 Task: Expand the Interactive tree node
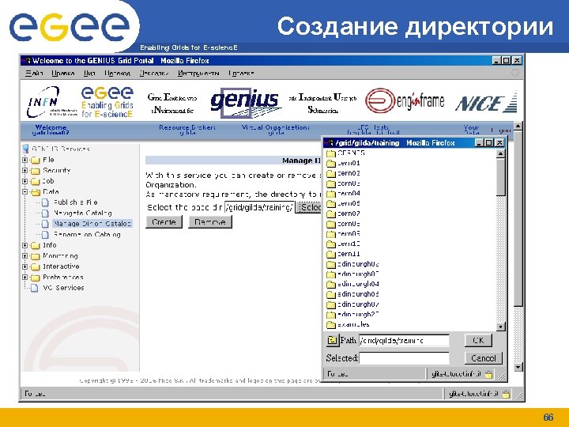point(24,267)
